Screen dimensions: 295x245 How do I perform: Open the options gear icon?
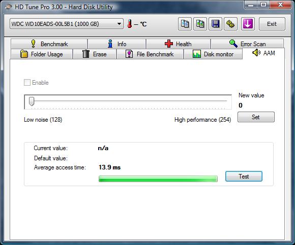coord(230,24)
